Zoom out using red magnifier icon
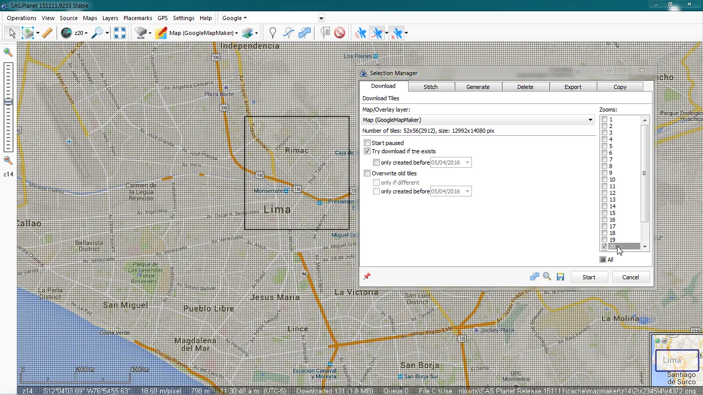 tap(8, 160)
